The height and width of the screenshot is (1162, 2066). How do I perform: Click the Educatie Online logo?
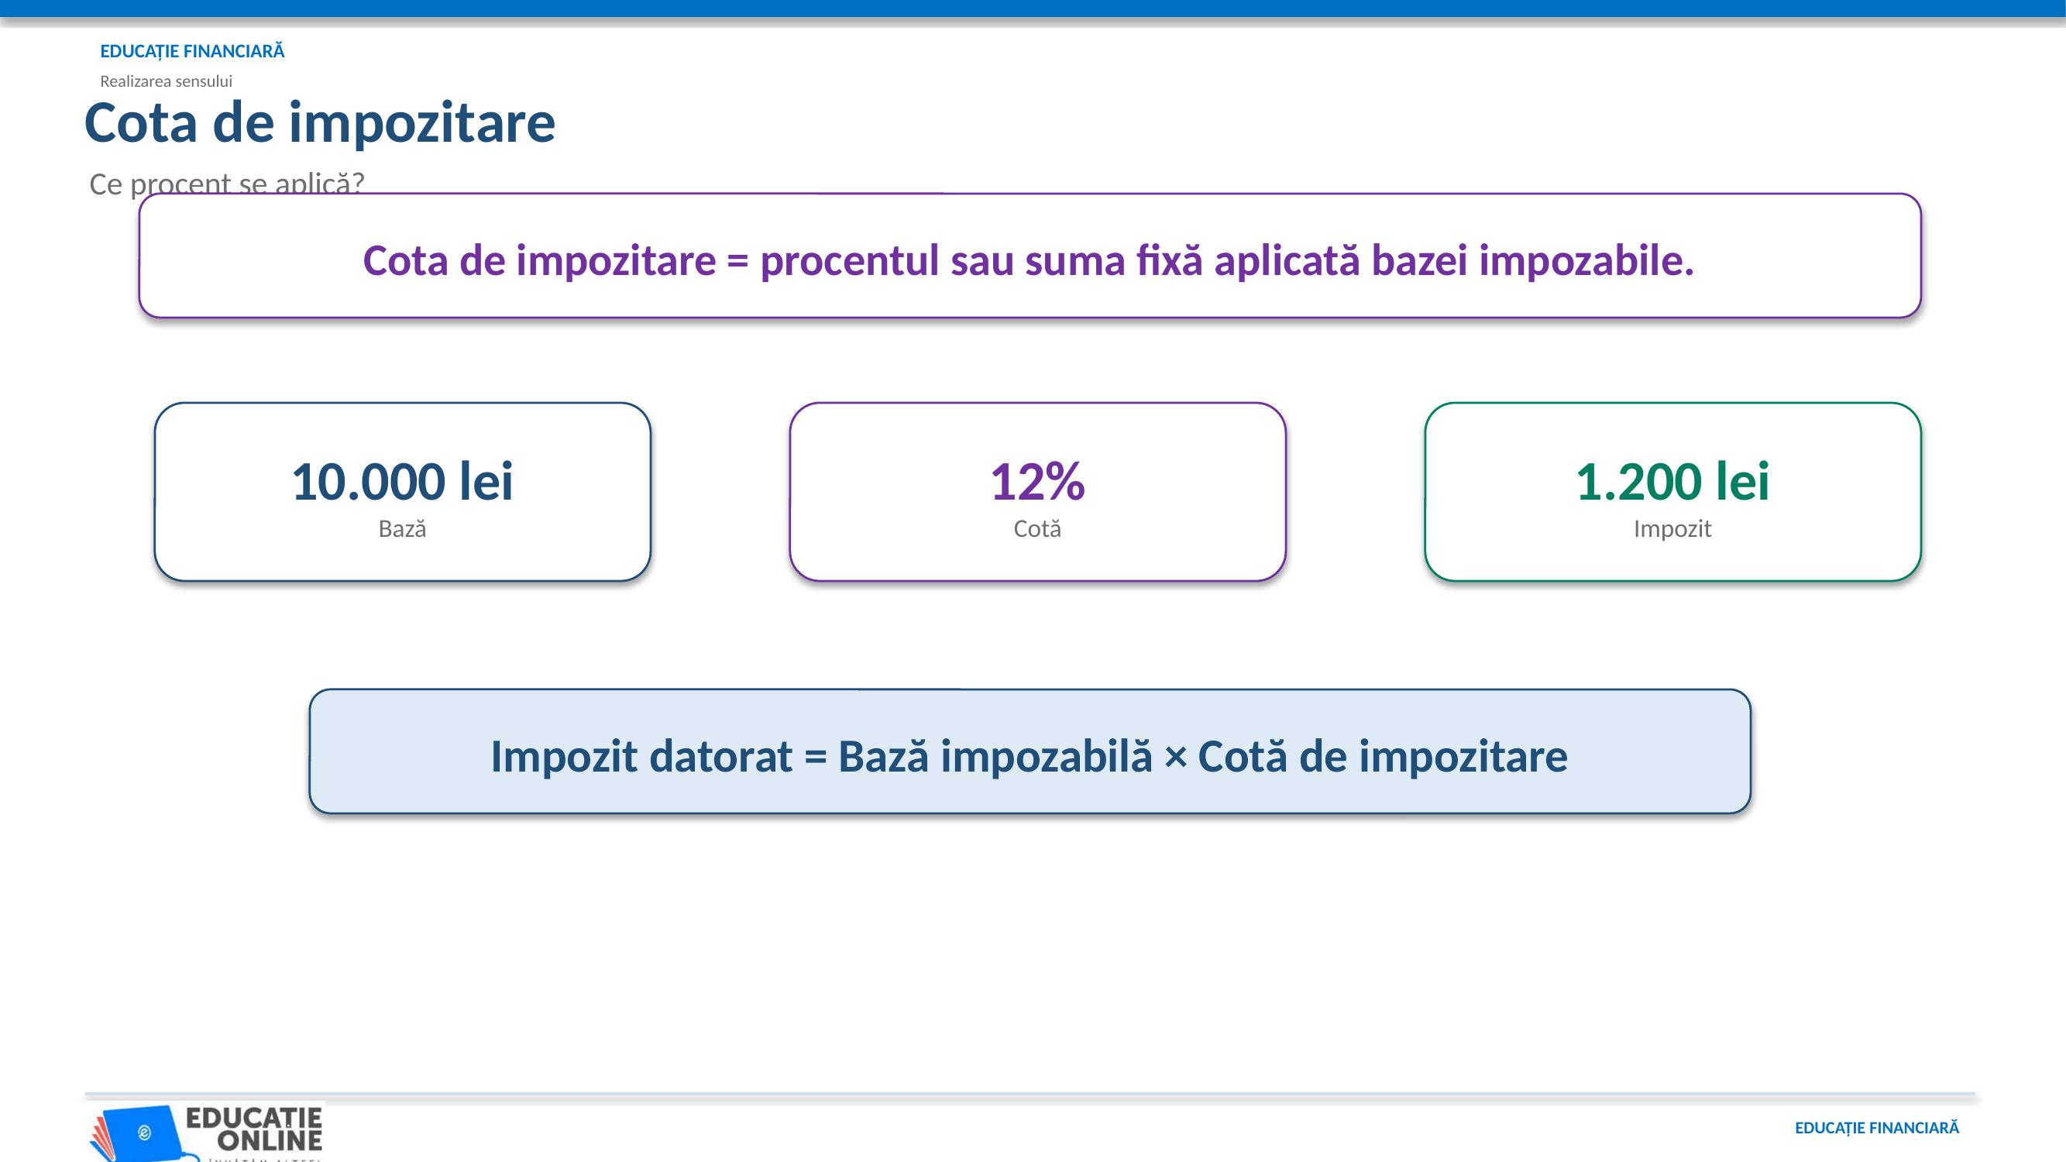(205, 1133)
